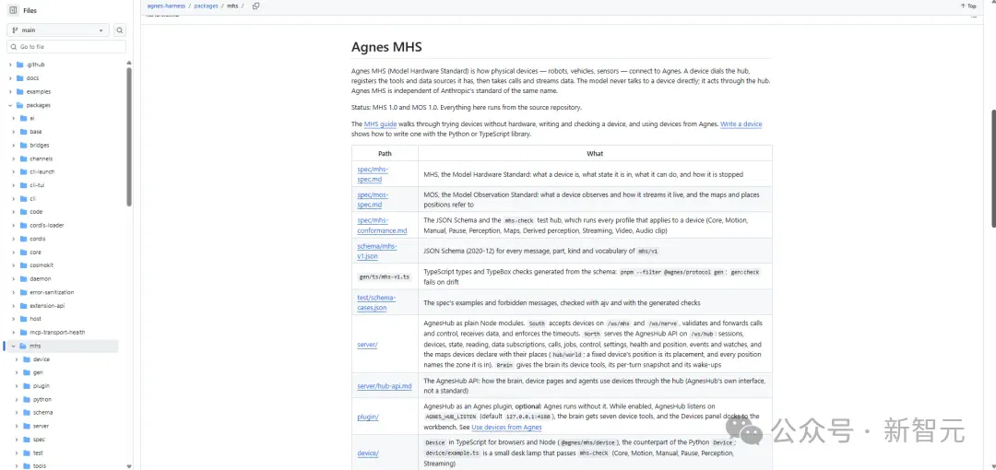This screenshot has width=996, height=470.
Task: Open the device/ table link
Action: pos(368,452)
